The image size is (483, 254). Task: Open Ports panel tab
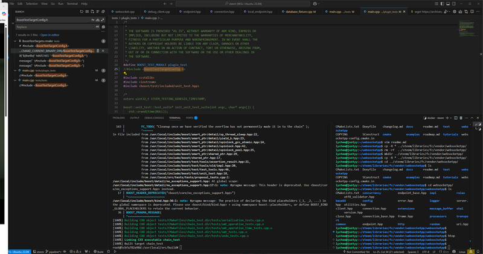coord(191,117)
